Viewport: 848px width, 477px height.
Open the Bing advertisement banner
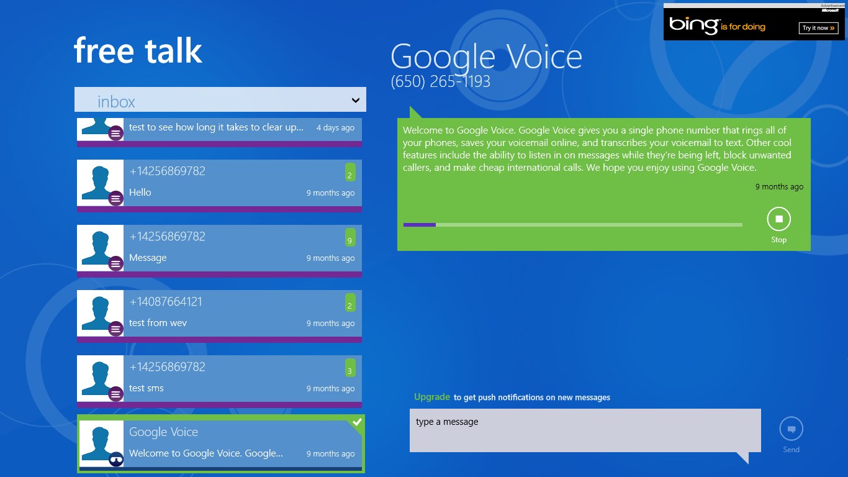point(755,24)
